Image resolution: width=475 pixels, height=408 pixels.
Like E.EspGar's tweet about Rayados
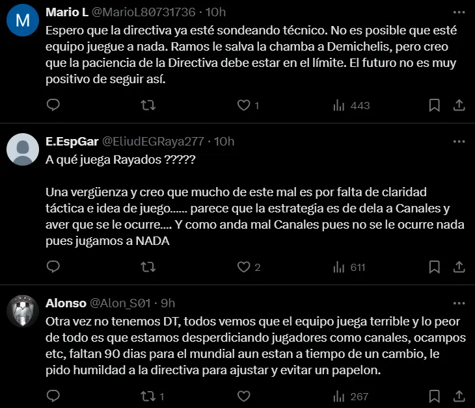click(243, 267)
